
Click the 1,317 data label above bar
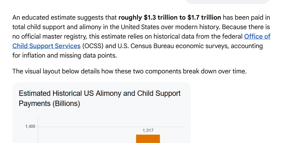point(148,130)
